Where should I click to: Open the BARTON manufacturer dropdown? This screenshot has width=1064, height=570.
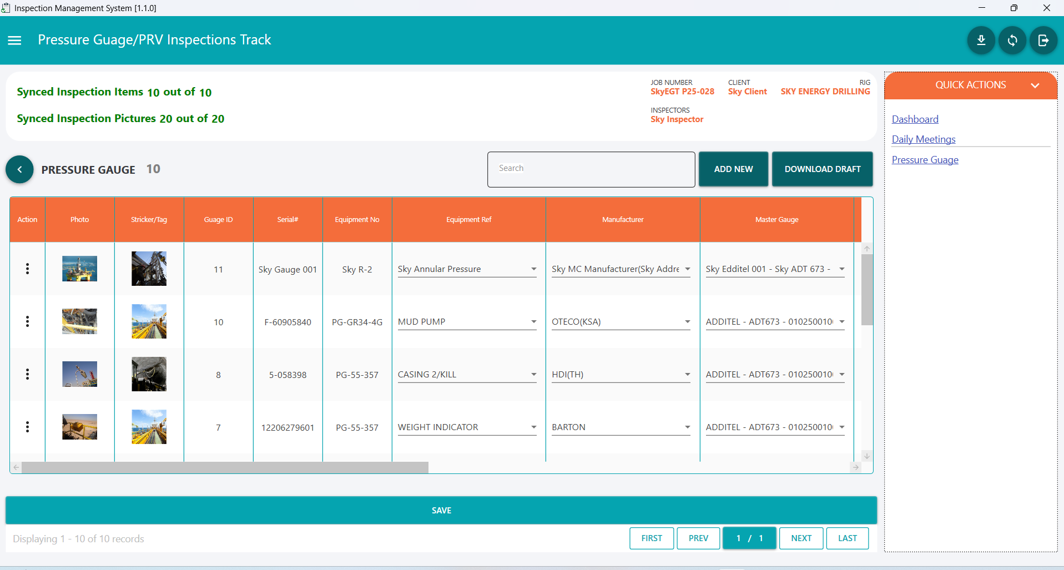pos(621,427)
